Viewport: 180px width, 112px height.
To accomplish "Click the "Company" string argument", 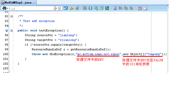I will (x=154, y=54).
